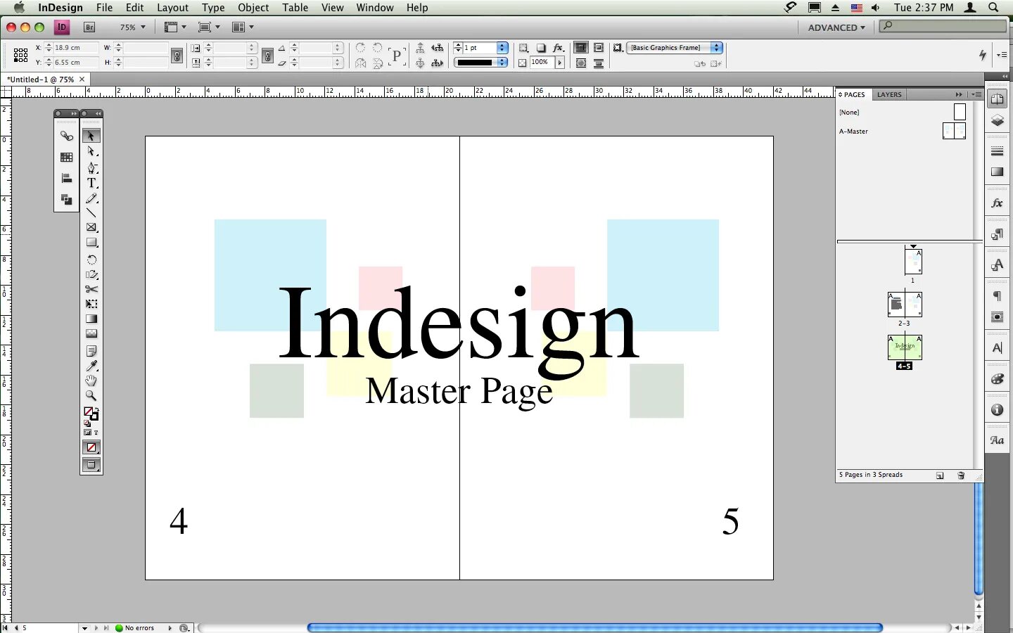Click the trash icon in Pages panel

click(961, 475)
